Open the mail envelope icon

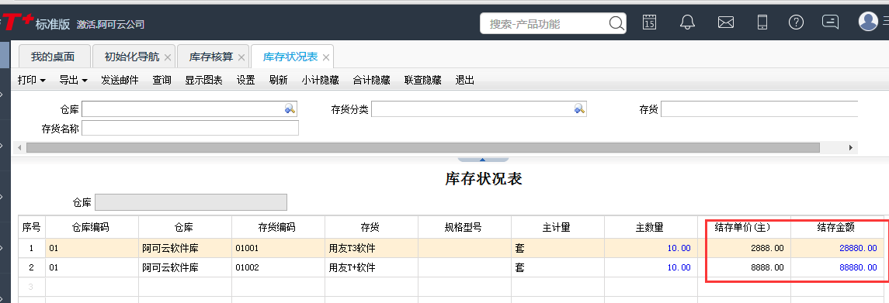(x=726, y=22)
